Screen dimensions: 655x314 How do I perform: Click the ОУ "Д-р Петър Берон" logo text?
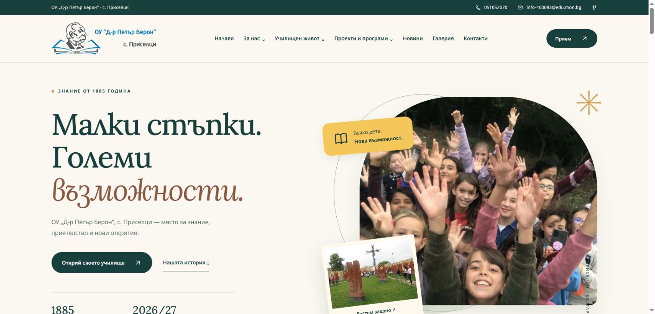(125, 32)
